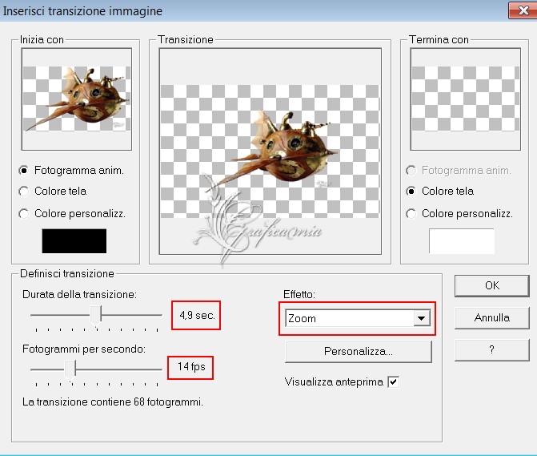Click the Transizione preview image
The image size is (537, 456).
pyautogui.click(x=271, y=151)
